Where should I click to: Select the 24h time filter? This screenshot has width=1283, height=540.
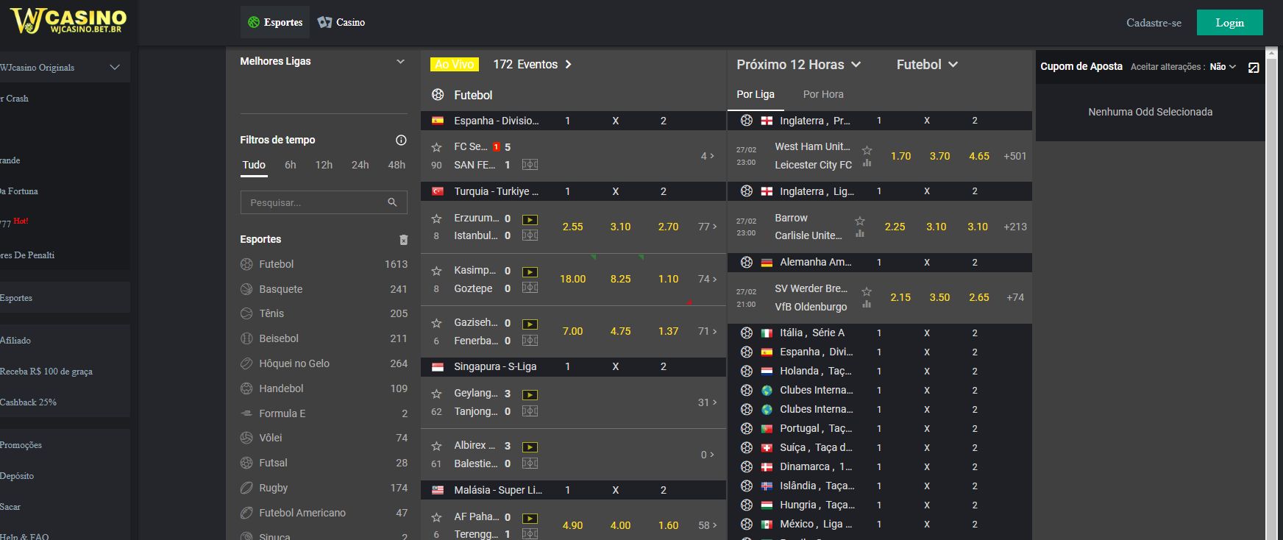point(360,165)
